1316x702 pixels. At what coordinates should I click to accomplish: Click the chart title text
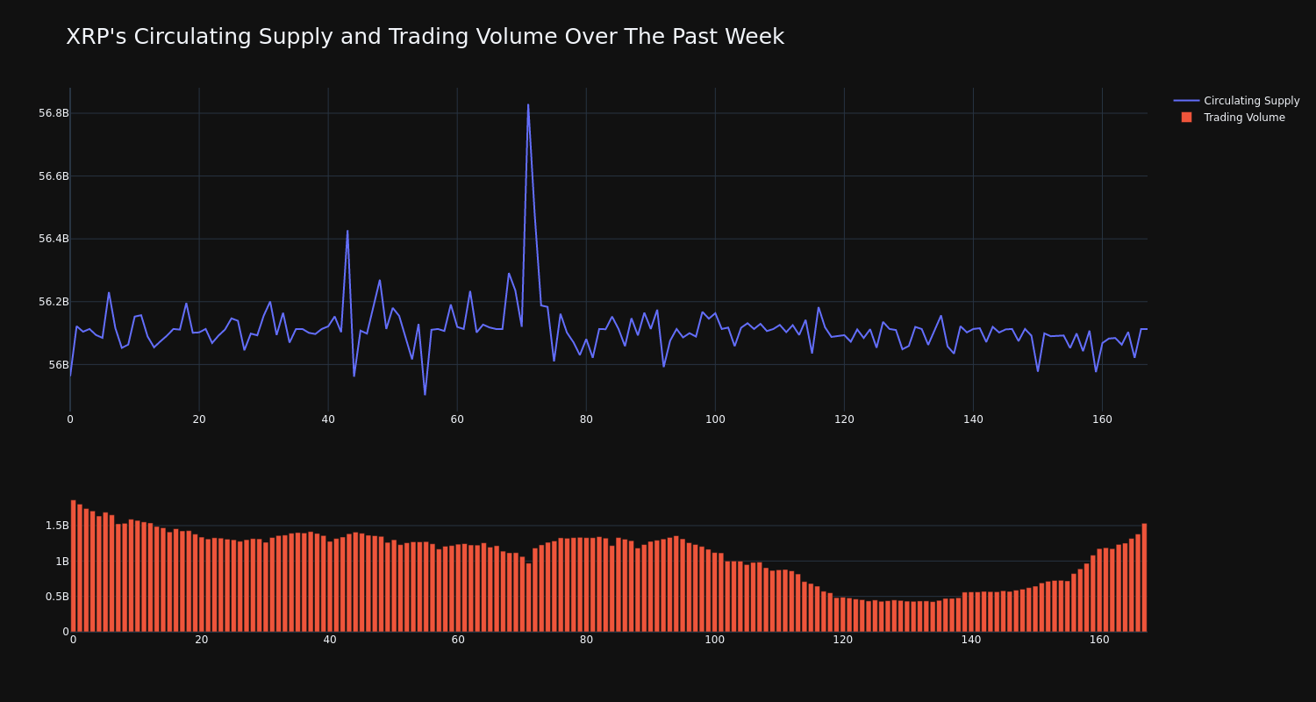point(425,37)
